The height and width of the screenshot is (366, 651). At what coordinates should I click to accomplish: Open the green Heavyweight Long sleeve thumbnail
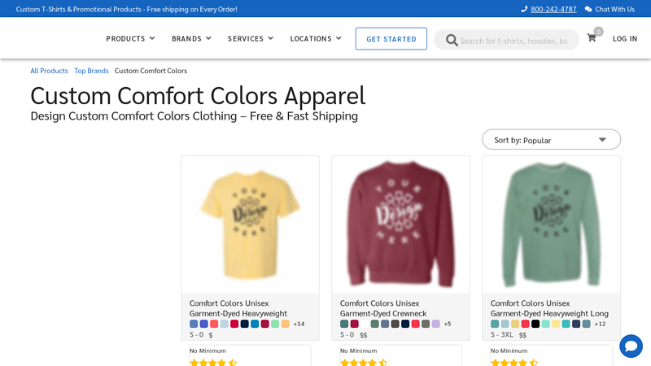click(x=552, y=224)
